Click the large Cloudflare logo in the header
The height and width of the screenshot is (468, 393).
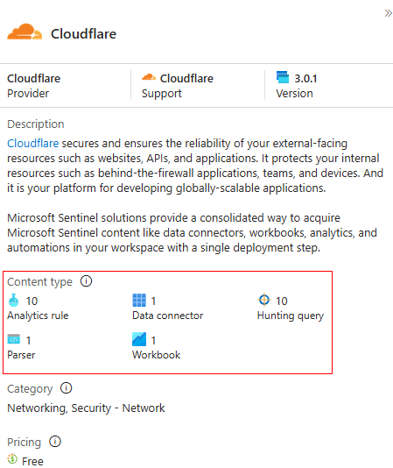[x=25, y=32]
